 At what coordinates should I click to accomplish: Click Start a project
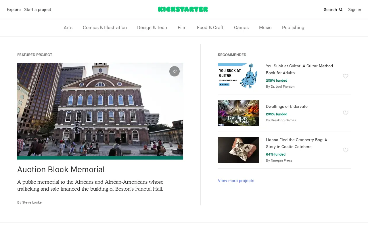coord(38,9)
